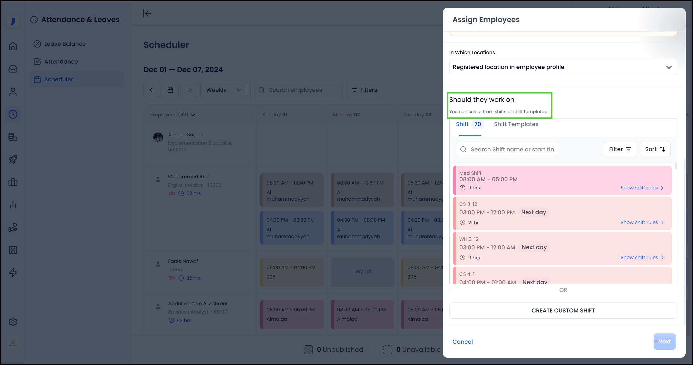The height and width of the screenshot is (365, 693).
Task: Click the bar chart reports icon
Action: 13,205
